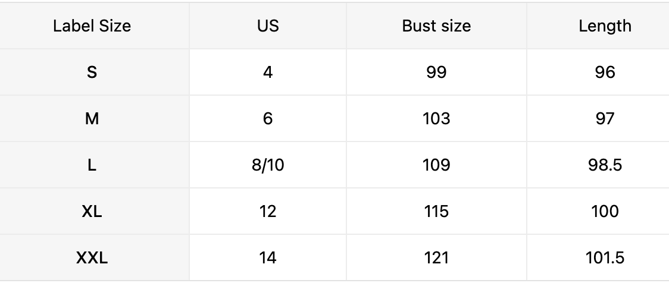Click the S label size cell

tap(92, 73)
